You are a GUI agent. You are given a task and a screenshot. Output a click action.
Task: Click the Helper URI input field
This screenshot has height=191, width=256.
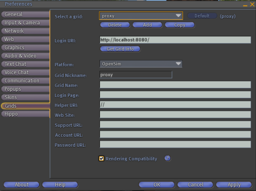[x=175, y=105]
